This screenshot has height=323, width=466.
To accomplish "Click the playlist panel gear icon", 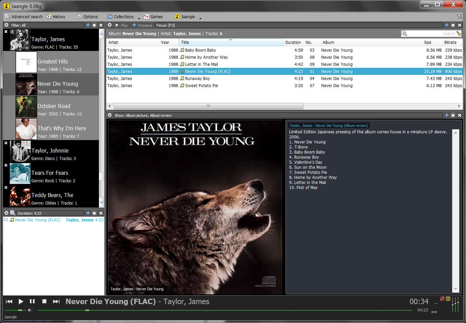I will point(6,213).
